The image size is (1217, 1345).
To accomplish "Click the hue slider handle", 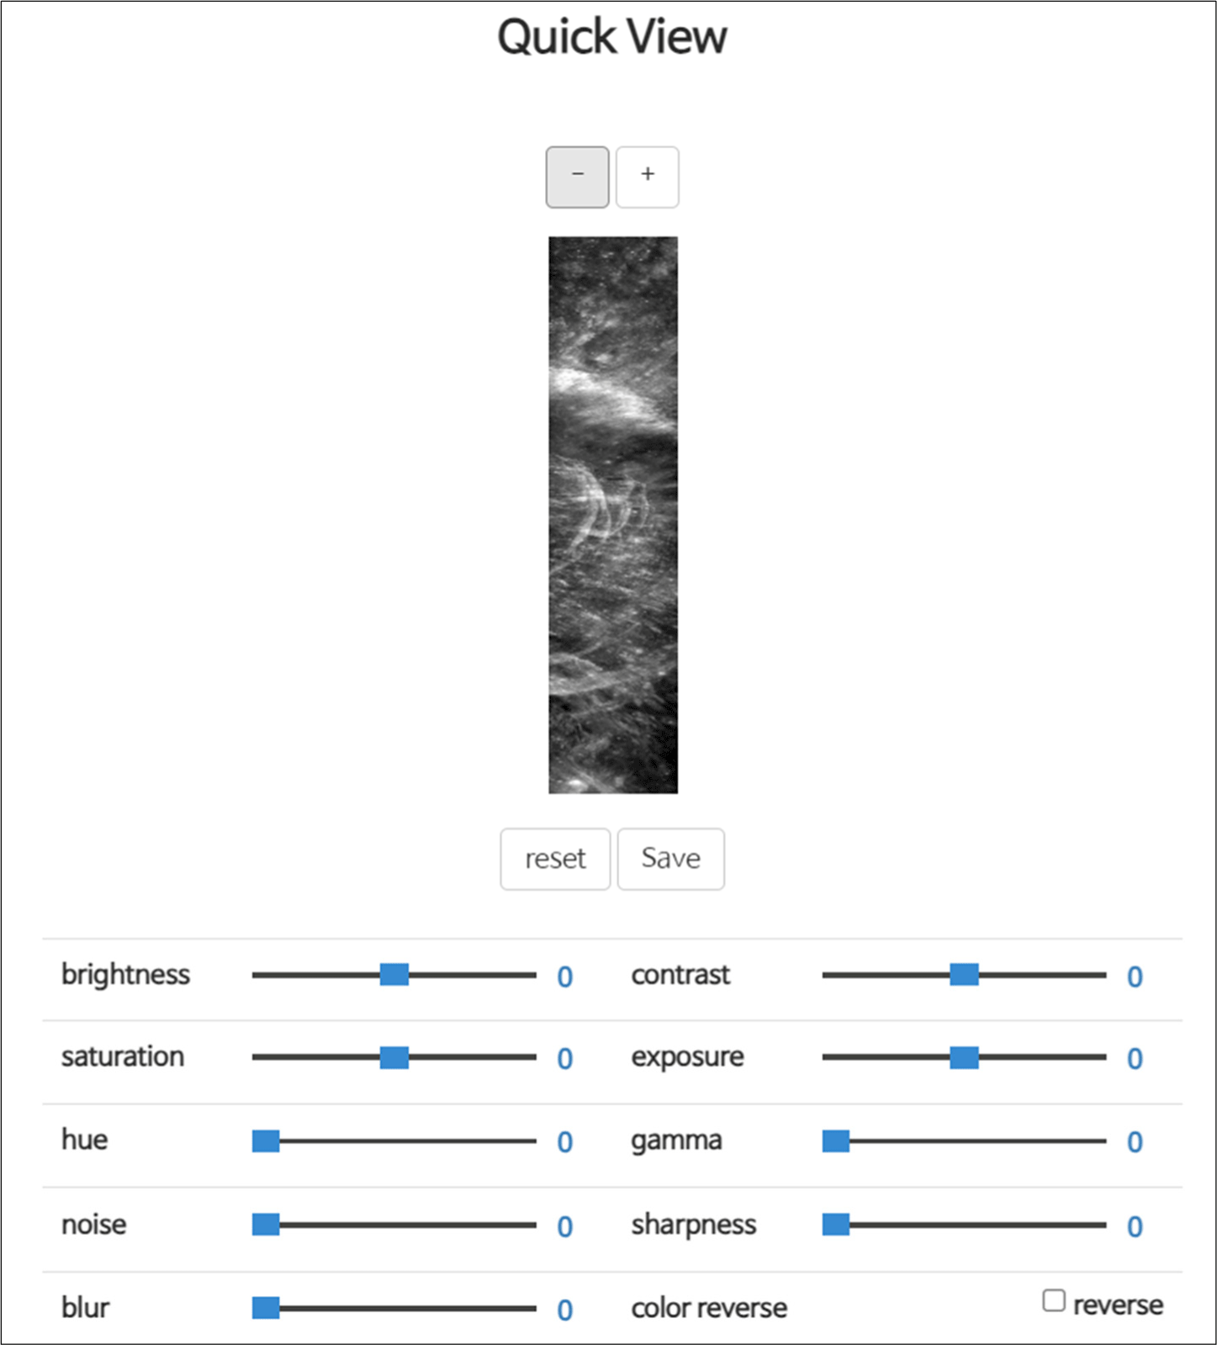I will (266, 1141).
